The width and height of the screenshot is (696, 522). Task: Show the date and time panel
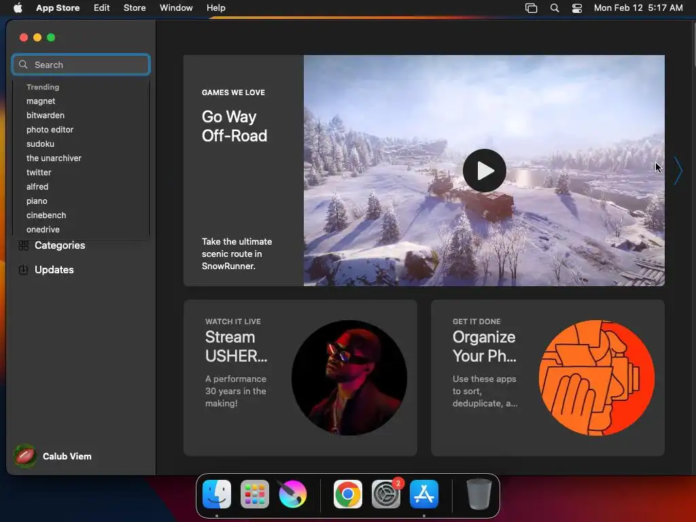(x=638, y=7)
